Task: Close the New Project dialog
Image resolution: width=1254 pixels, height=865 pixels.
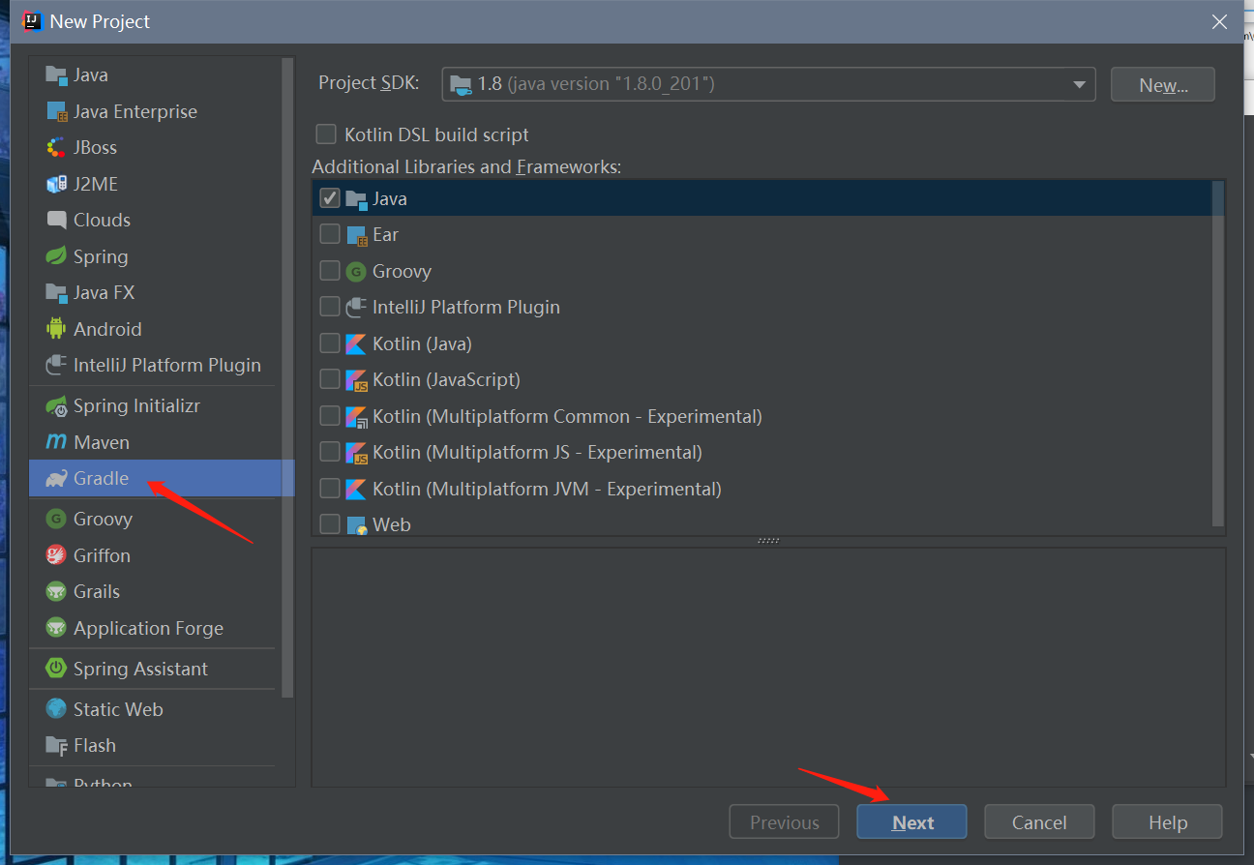Action: pos(1221,21)
